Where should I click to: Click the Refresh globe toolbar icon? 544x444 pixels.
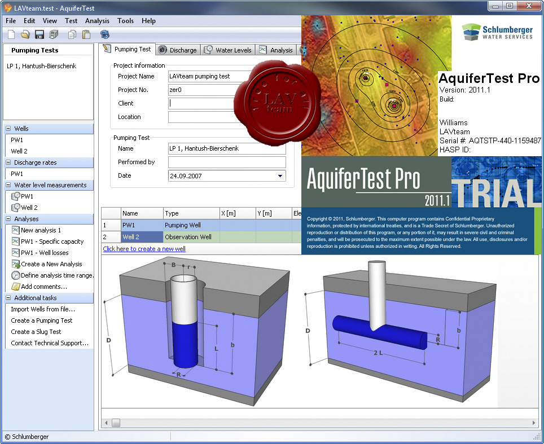click(x=104, y=34)
